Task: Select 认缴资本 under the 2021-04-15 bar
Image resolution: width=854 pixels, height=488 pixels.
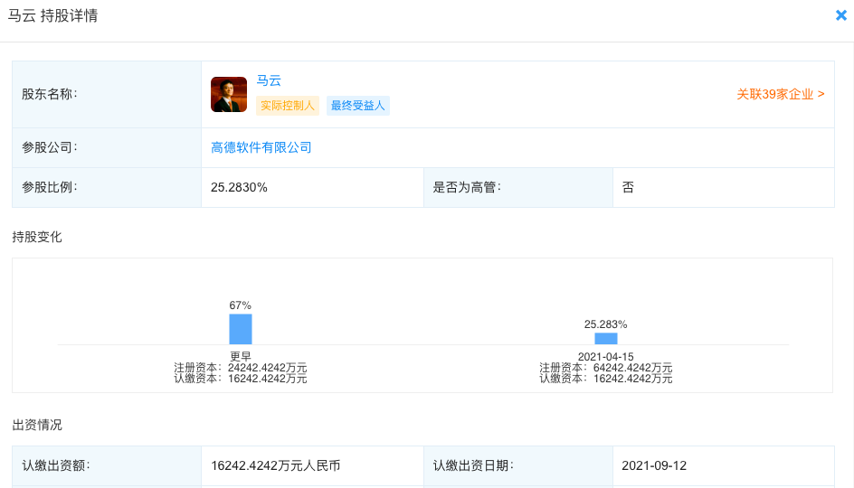Action: (605, 379)
